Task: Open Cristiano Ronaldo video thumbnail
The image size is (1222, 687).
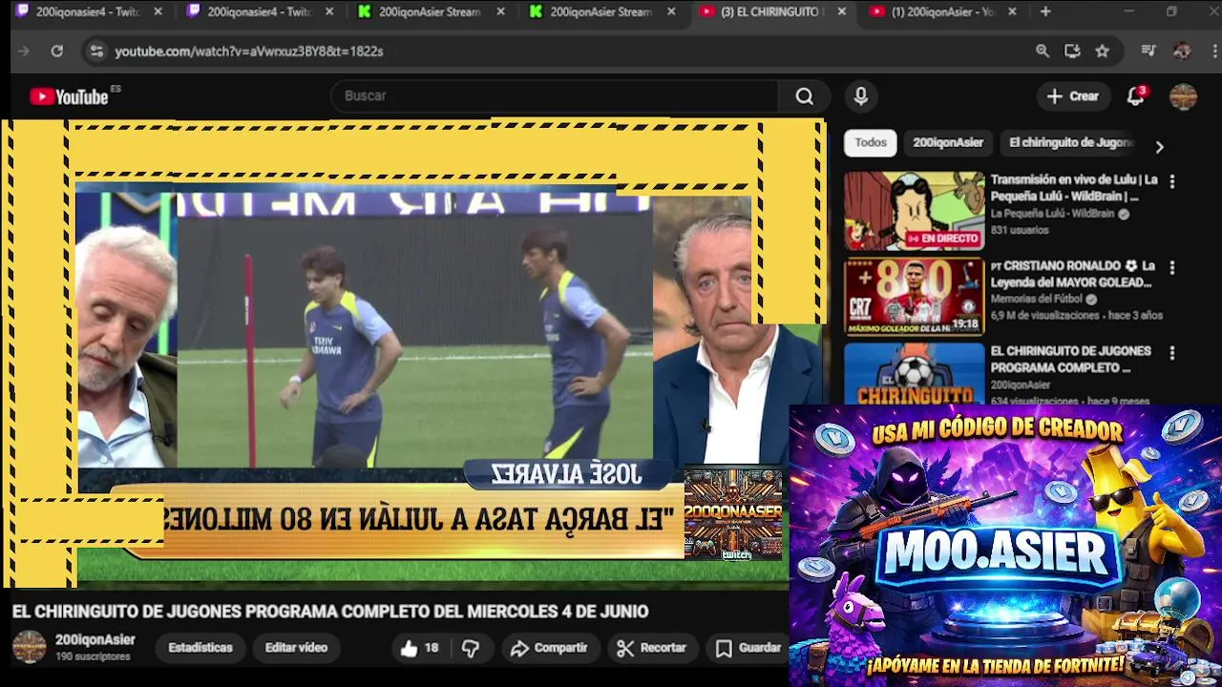Action: click(914, 297)
